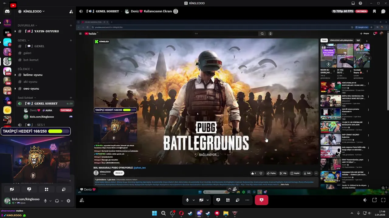Screen dimensions: 389x218
Task: Start an activity from the voice panel
Action: 46,189
